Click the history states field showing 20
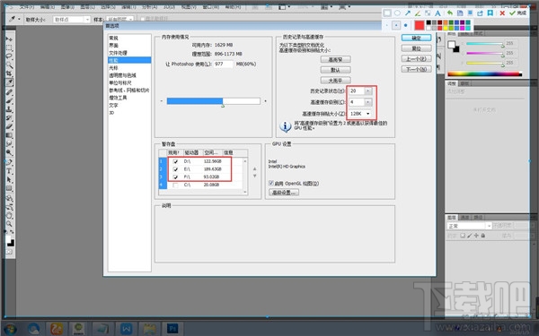Screen dimensions: 539x336 click(357, 90)
